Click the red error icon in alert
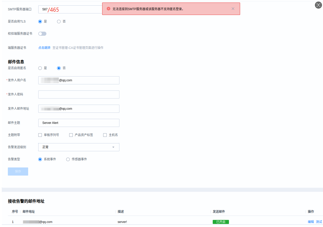 point(109,9)
